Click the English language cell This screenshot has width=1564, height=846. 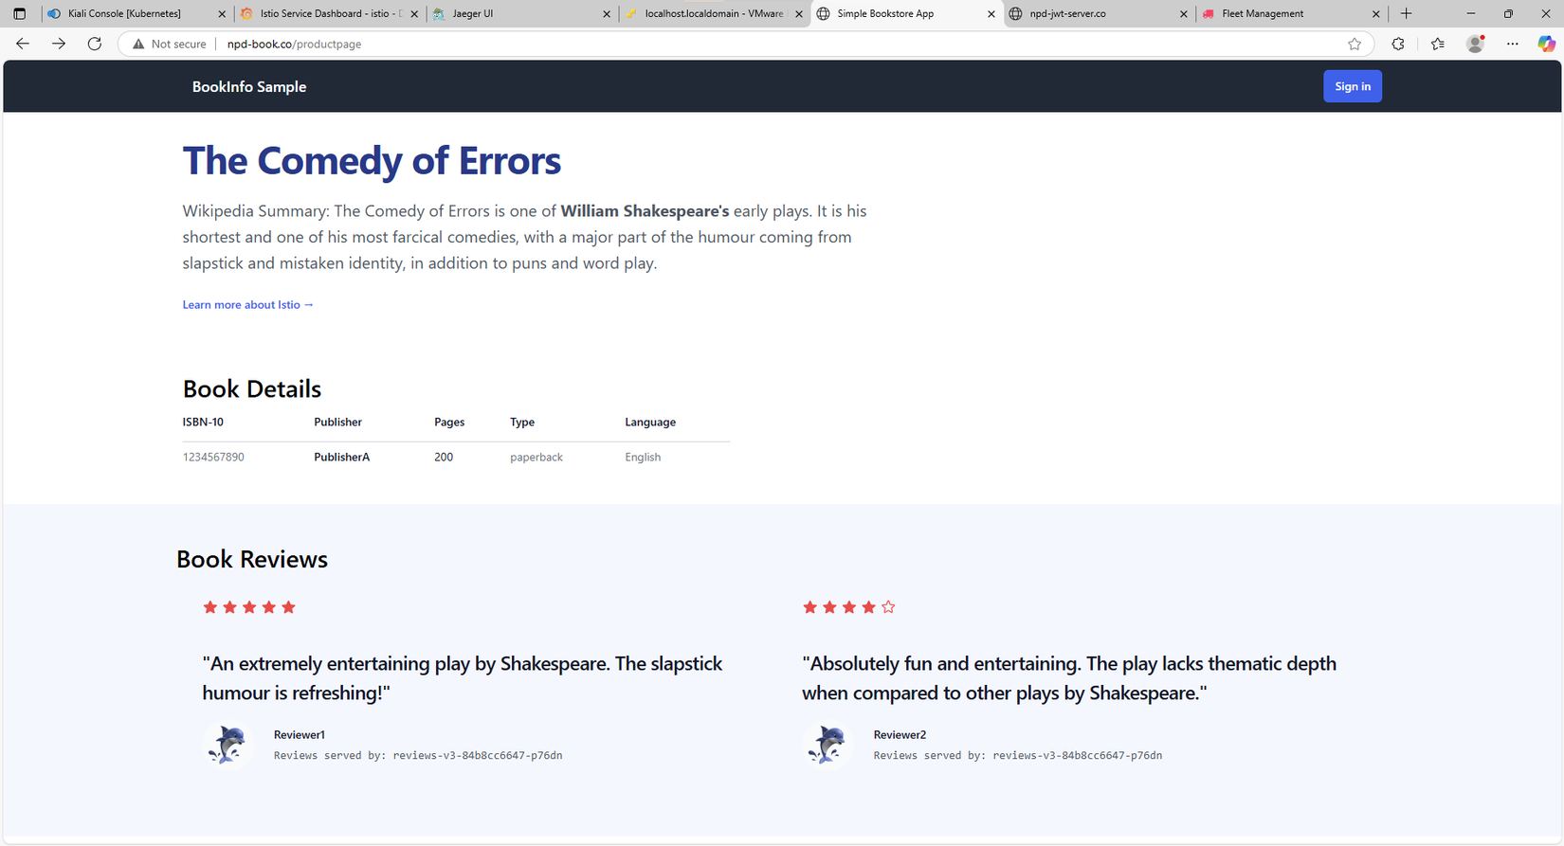click(x=643, y=458)
